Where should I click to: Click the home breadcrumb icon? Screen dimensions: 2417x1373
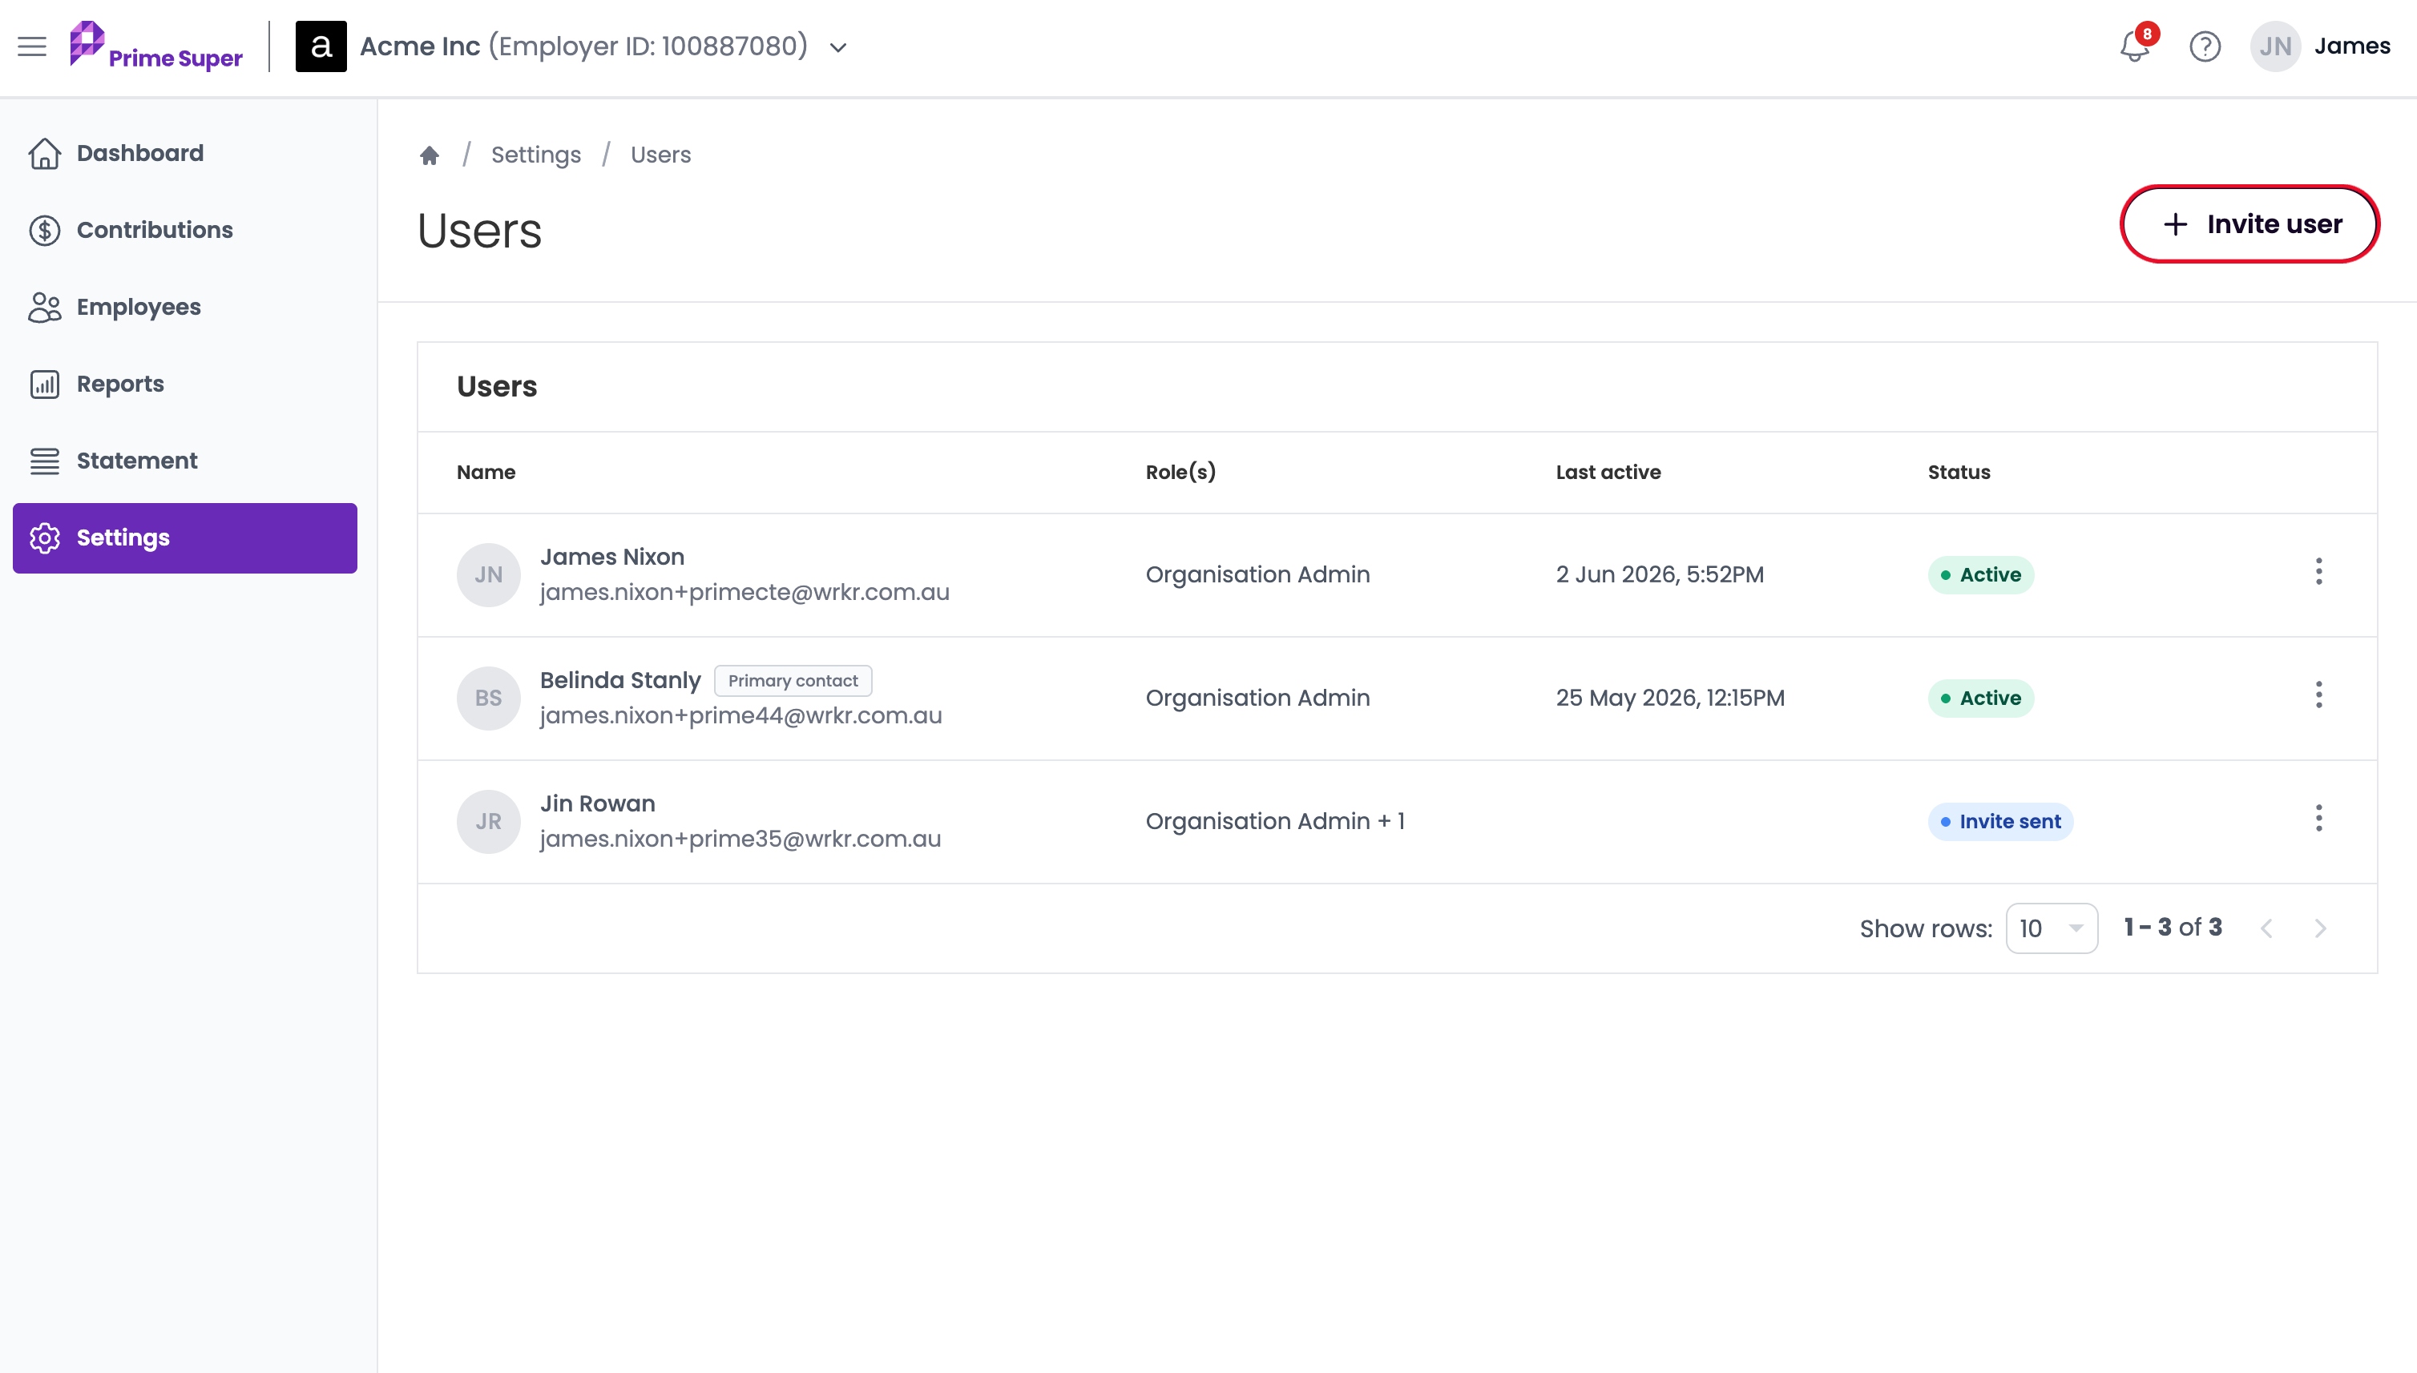coord(430,155)
